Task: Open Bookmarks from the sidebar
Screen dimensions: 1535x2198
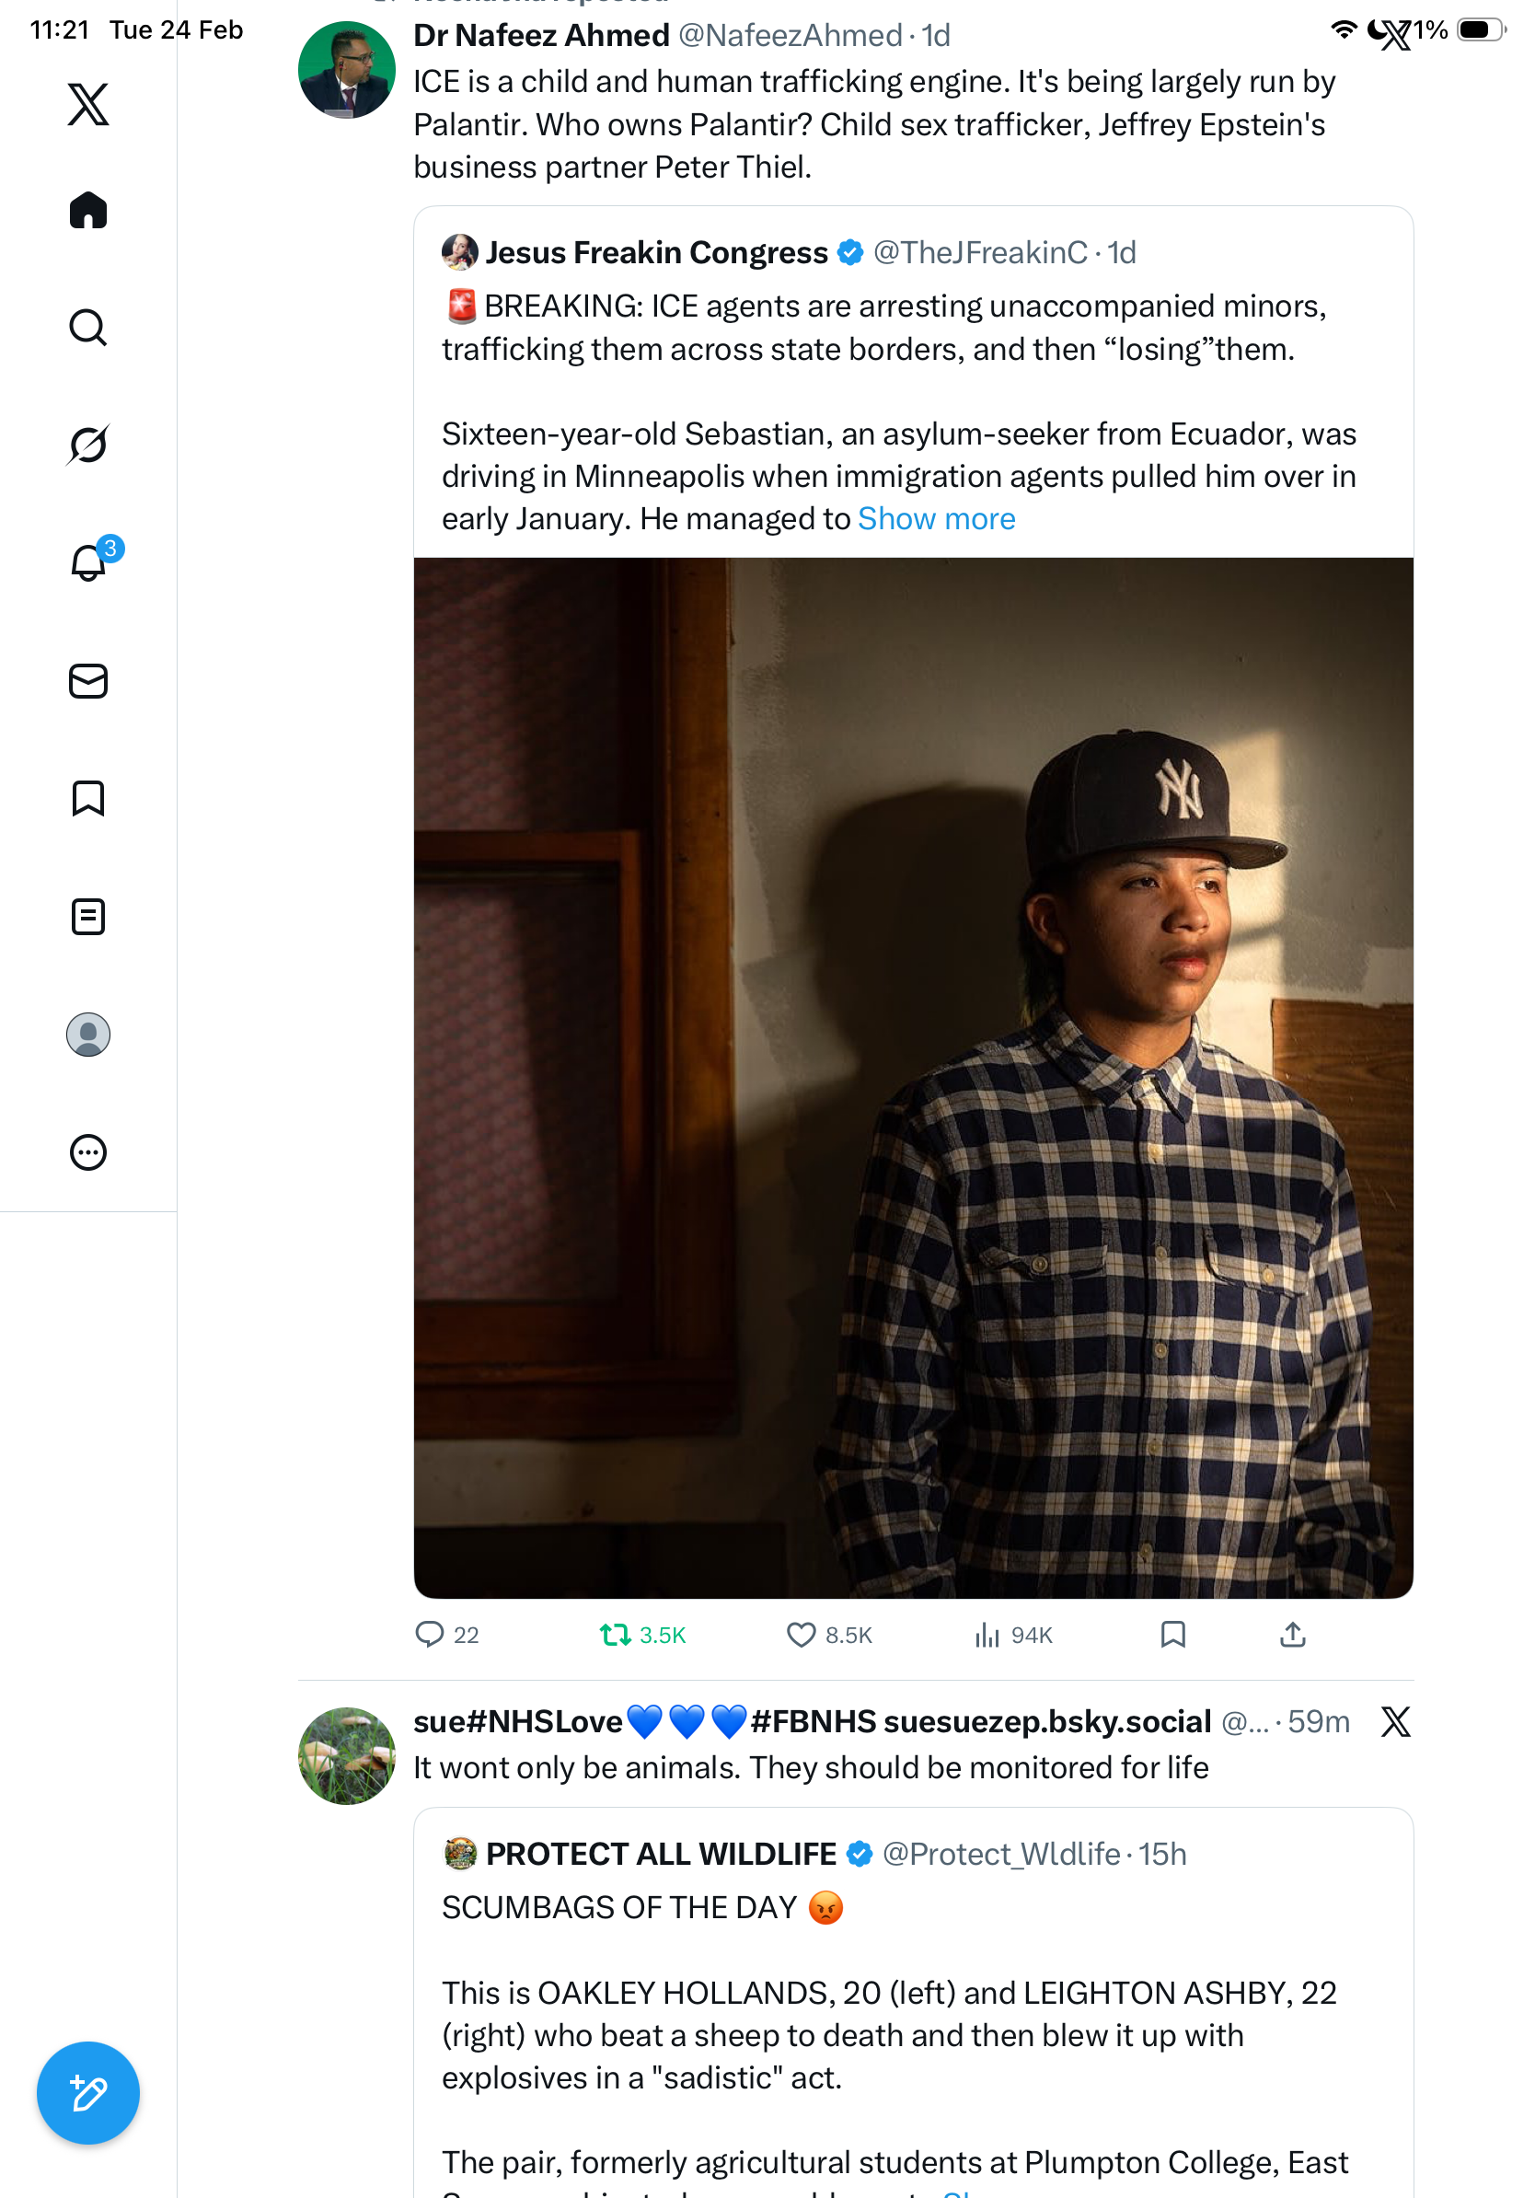Action: (x=88, y=798)
